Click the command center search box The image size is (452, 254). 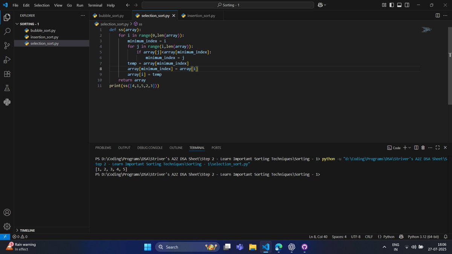[228, 5]
